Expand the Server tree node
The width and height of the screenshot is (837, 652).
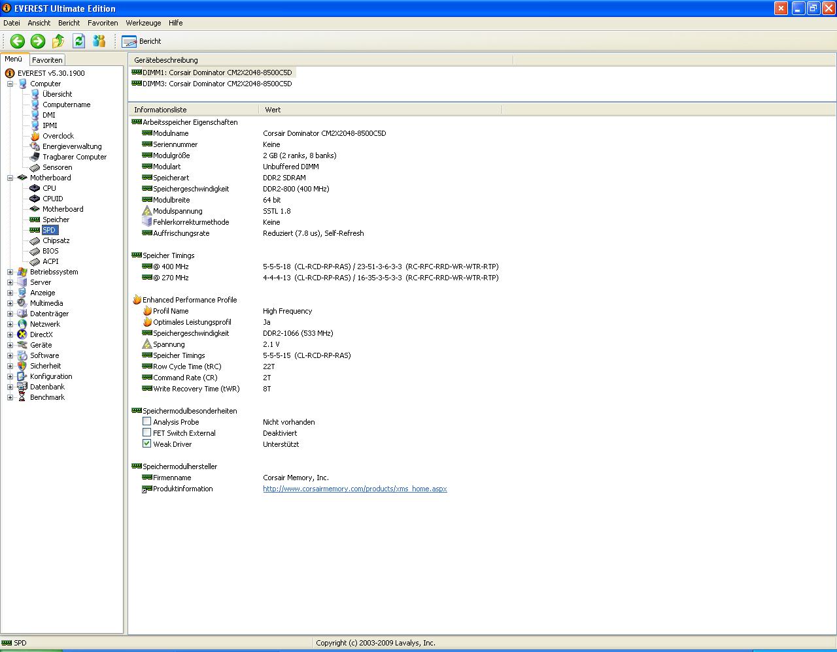tap(10, 282)
